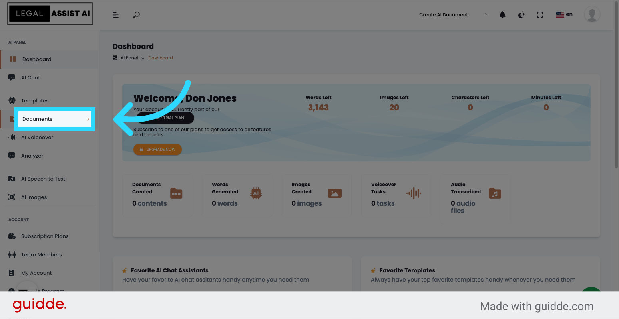Open language selector showing en
Screen dimensions: 619x319
[564, 14]
